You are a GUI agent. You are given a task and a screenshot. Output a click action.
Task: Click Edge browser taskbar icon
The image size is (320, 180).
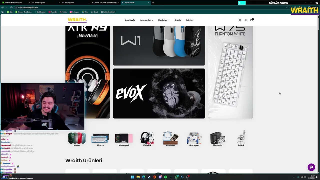click(143, 177)
